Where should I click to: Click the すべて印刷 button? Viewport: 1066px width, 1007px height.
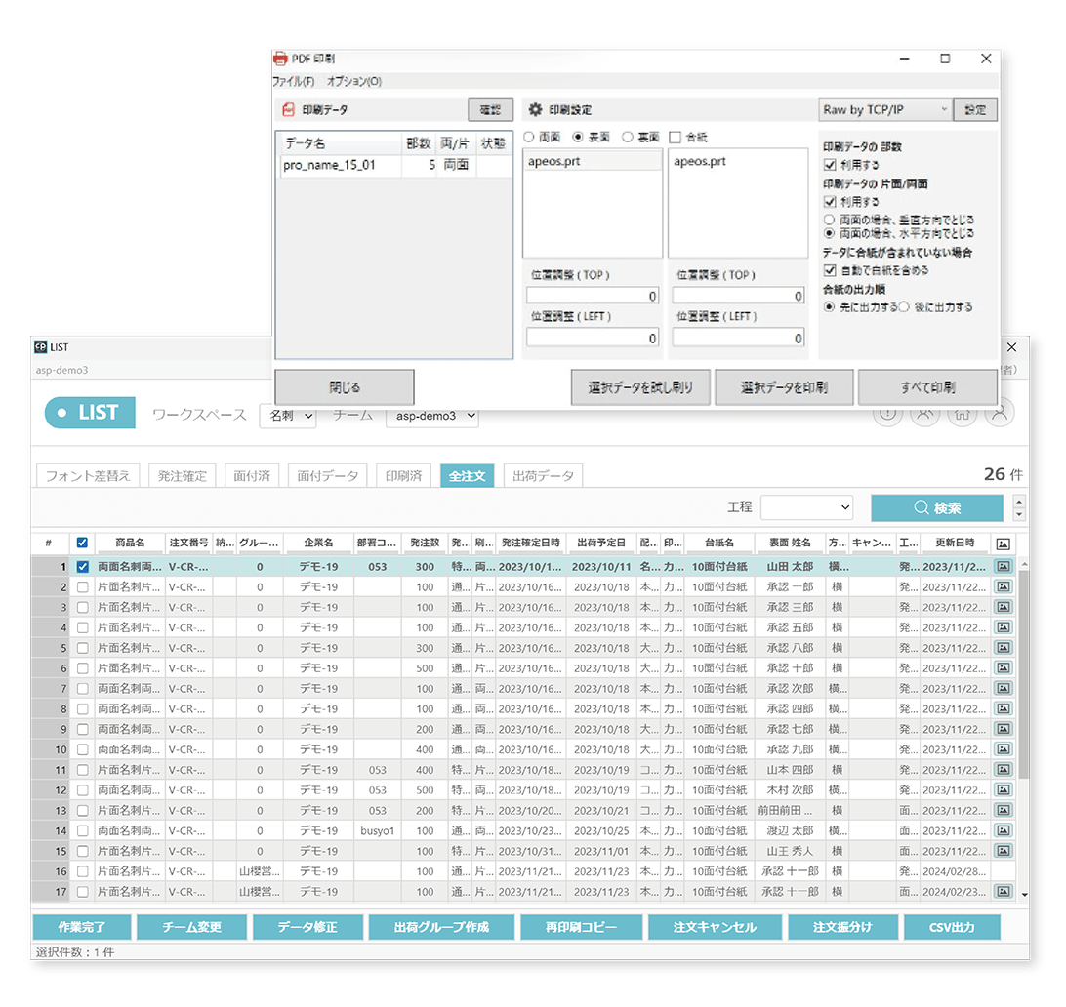click(927, 387)
